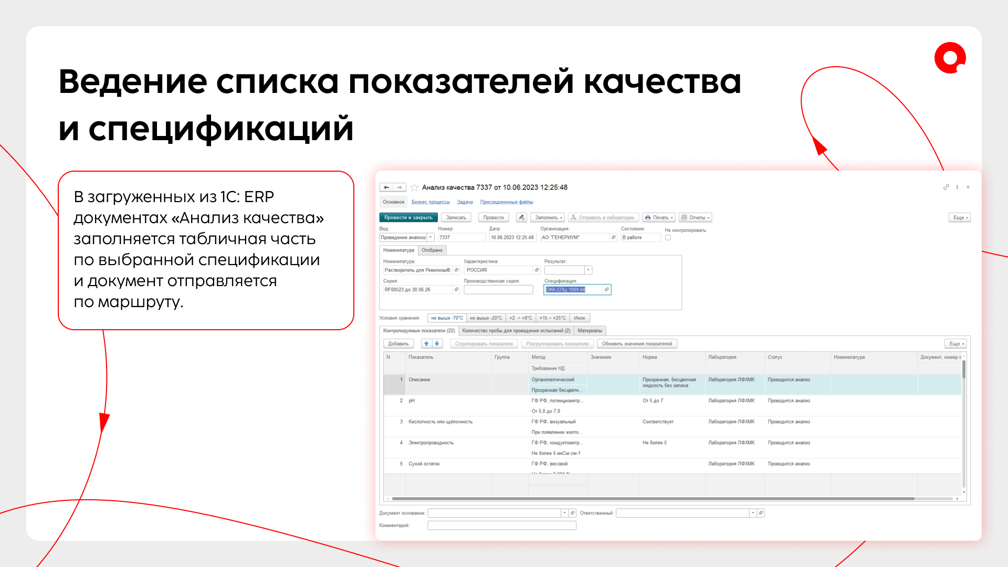Open the Печать dropdown menu
Viewport: 1008px width, 567px height.
pyautogui.click(x=659, y=217)
